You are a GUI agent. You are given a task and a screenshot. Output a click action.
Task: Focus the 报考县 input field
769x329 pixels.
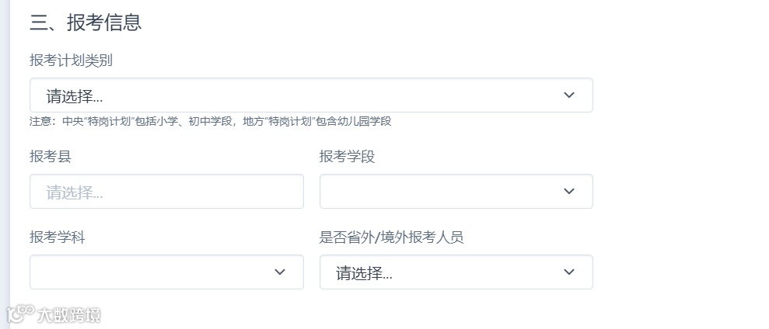point(166,191)
